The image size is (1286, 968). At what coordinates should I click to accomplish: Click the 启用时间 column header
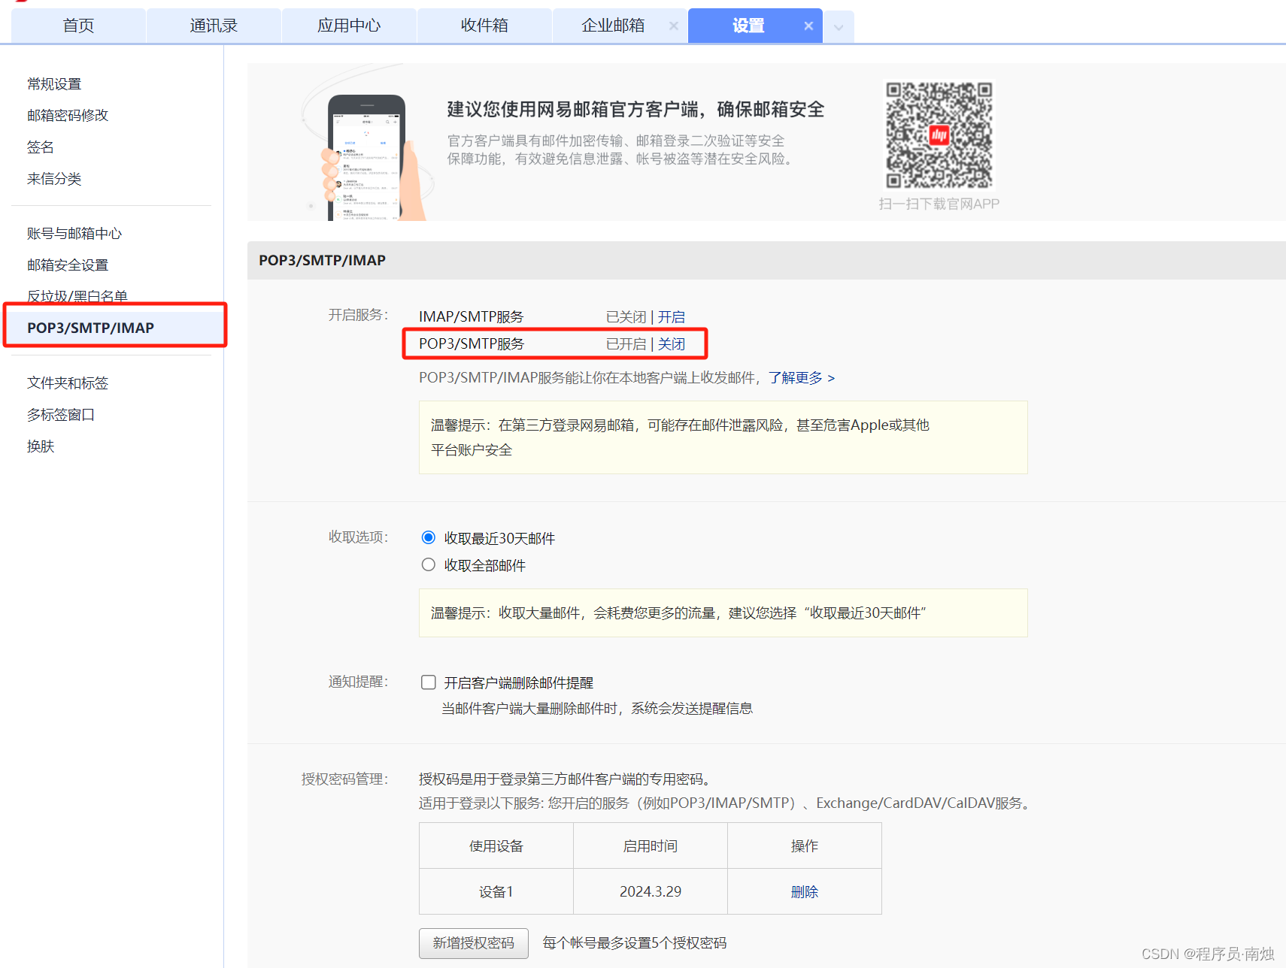click(651, 846)
